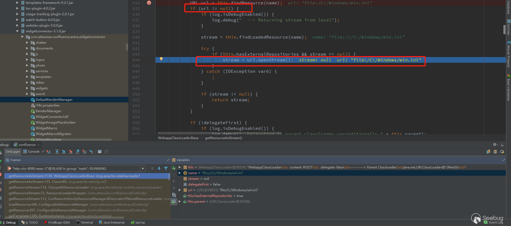This screenshot has height=226, width=511.
Task: Click the Step Into debugger icon
Action: (64, 152)
